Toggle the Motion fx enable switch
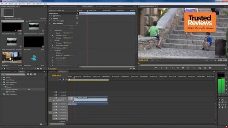The width and height of the screenshot is (228, 128). click(x=52, y=16)
